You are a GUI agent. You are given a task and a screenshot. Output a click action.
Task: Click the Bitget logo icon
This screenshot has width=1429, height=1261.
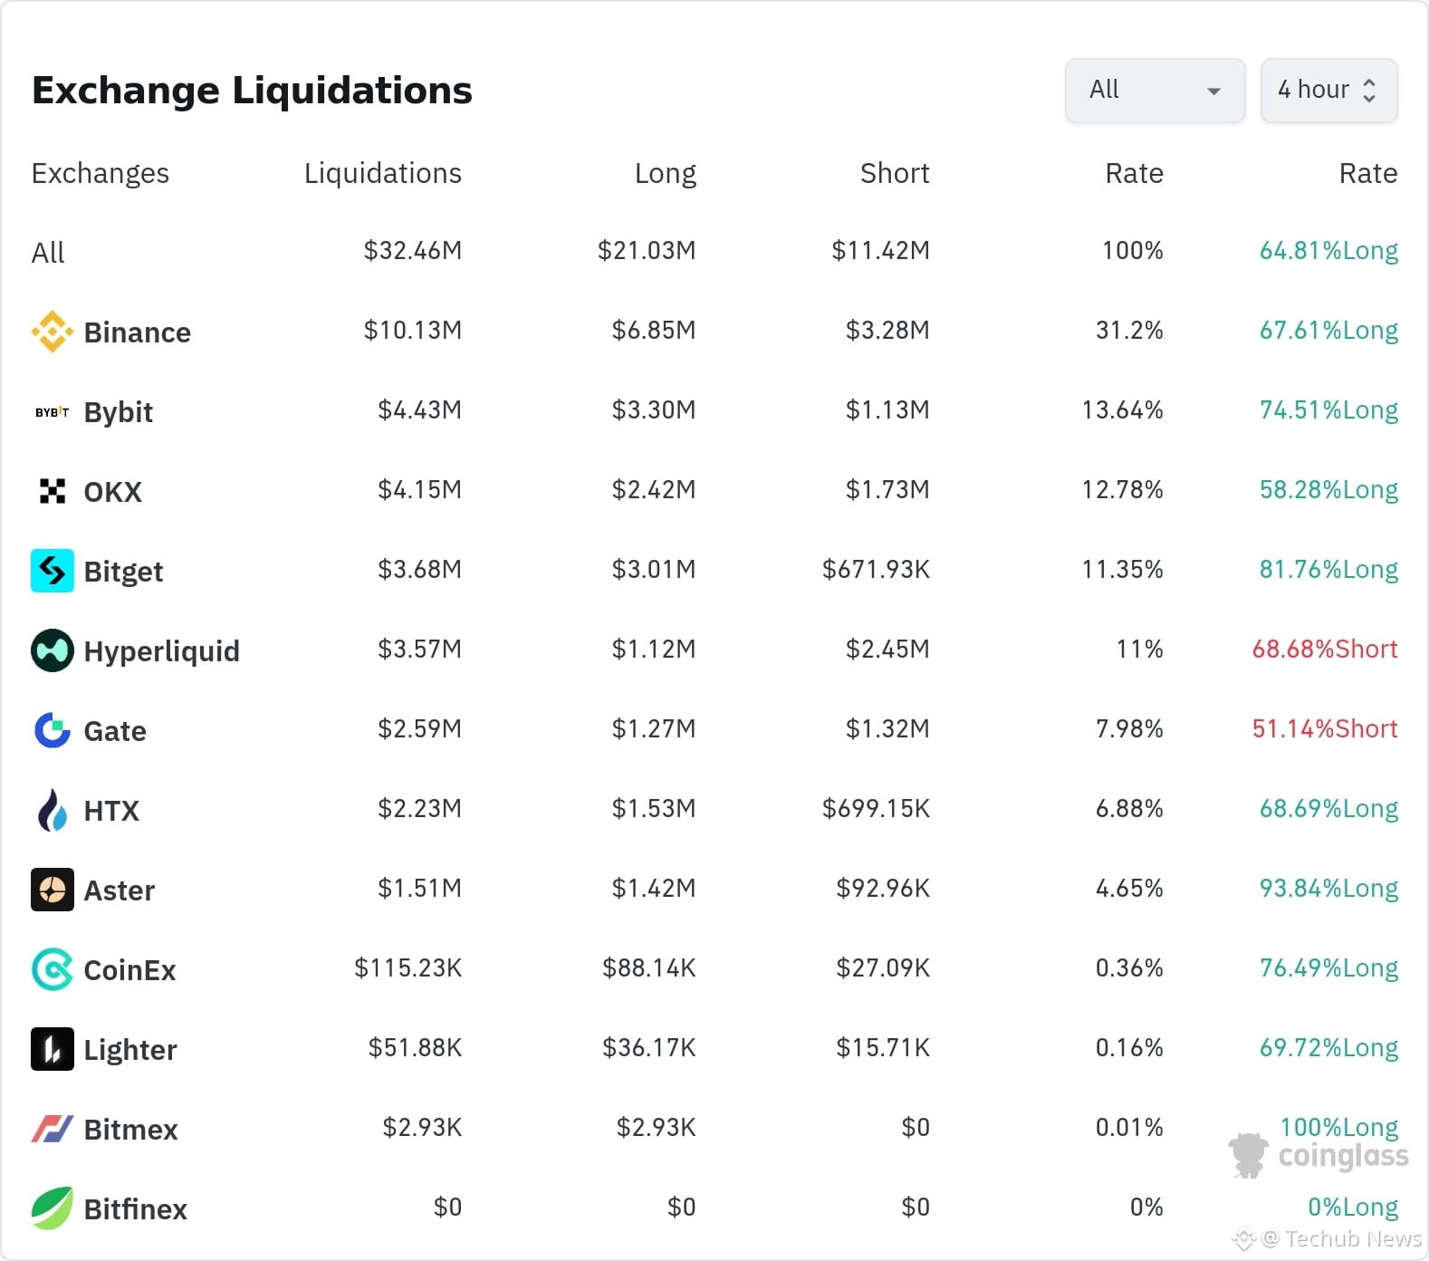click(x=53, y=571)
